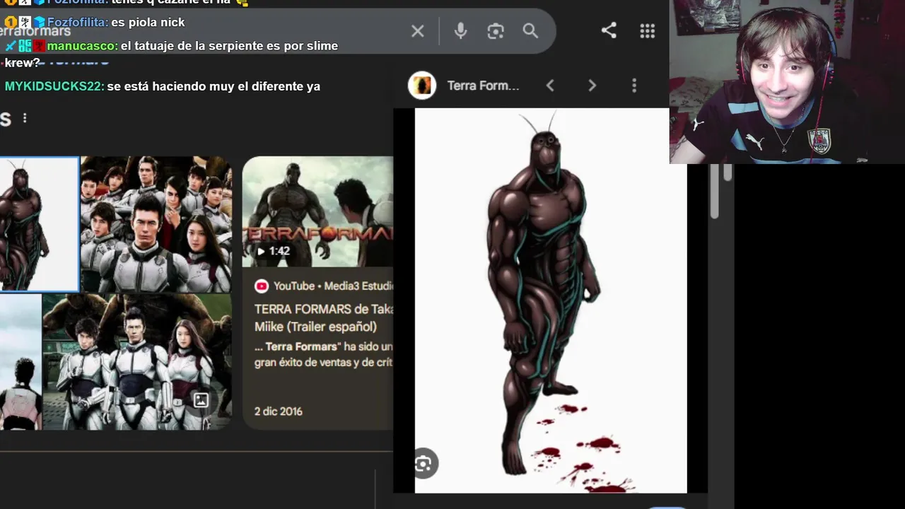Click the 1:42 video duration badge
The width and height of the screenshot is (905, 509).
coord(274,251)
